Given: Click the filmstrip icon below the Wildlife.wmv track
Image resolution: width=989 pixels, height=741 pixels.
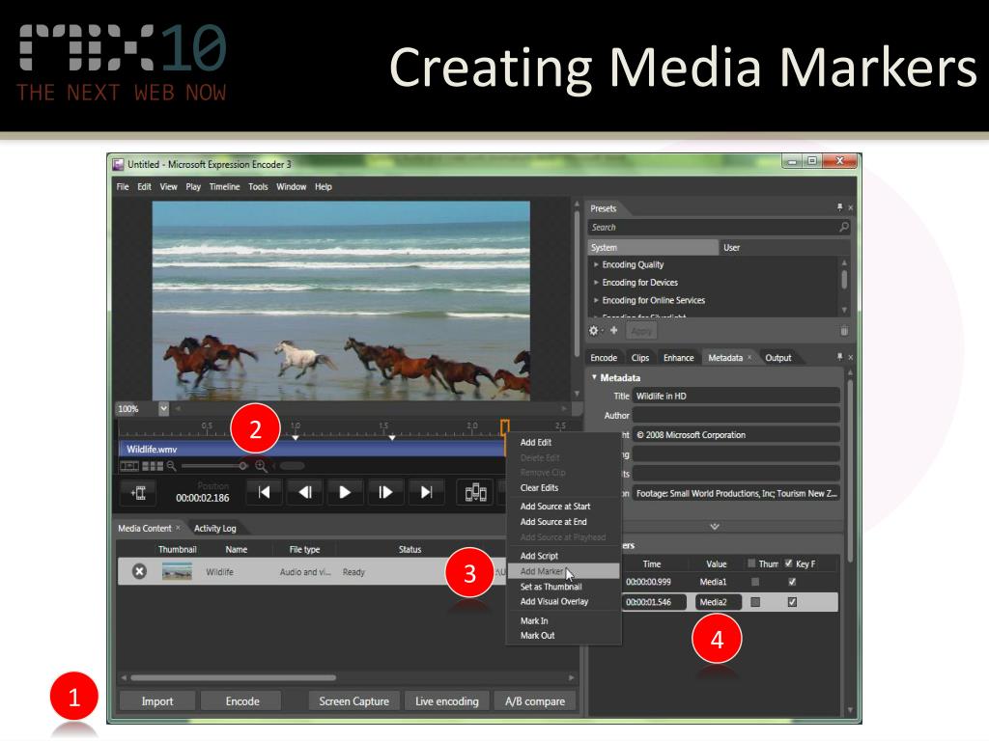Looking at the screenshot, I should coord(129,466).
